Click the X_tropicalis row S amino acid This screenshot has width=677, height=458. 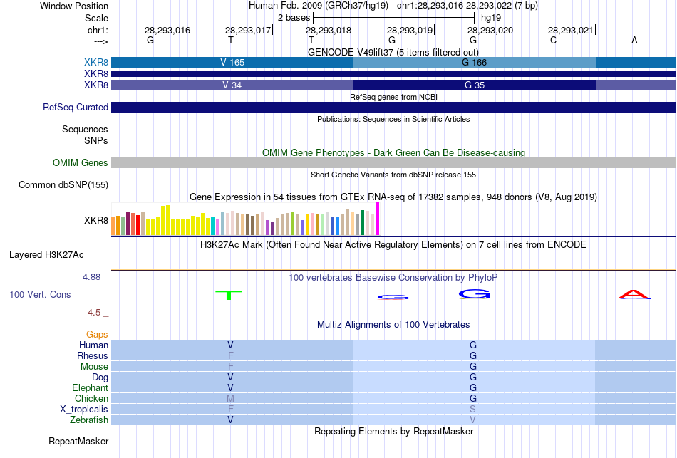472,410
